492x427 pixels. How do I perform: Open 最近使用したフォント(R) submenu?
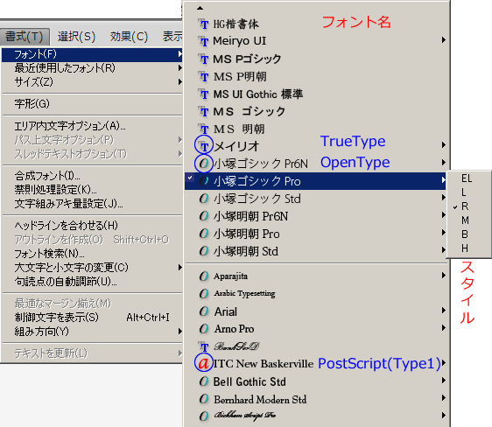tap(92, 68)
